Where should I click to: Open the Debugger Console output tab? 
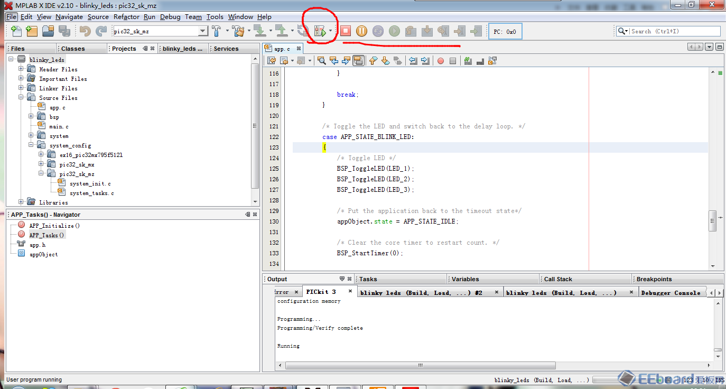[x=671, y=292]
